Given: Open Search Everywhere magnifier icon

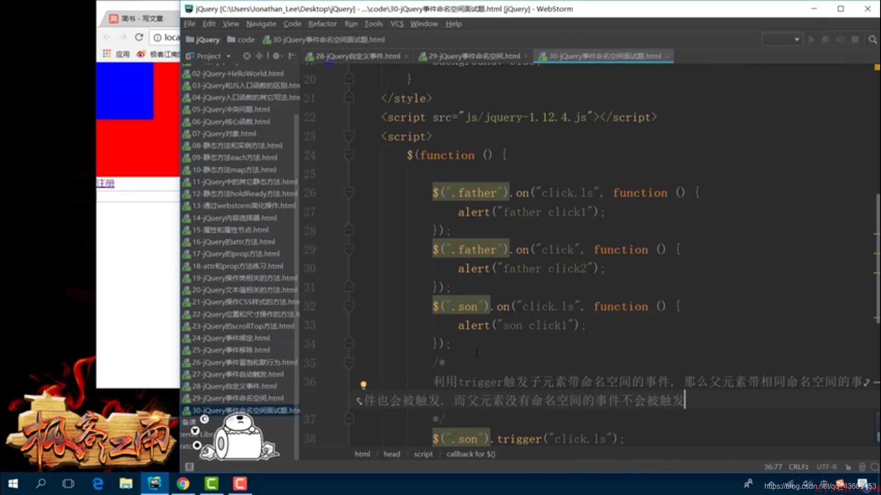Looking at the screenshot, I should pos(872,39).
